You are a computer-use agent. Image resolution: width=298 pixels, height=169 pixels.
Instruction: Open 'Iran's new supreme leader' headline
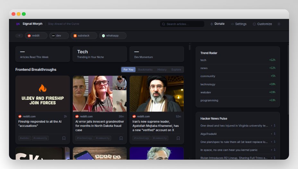(x=155, y=126)
